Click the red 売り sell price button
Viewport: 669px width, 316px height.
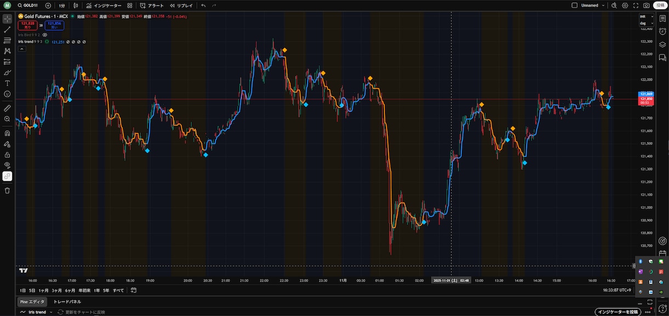pos(28,25)
